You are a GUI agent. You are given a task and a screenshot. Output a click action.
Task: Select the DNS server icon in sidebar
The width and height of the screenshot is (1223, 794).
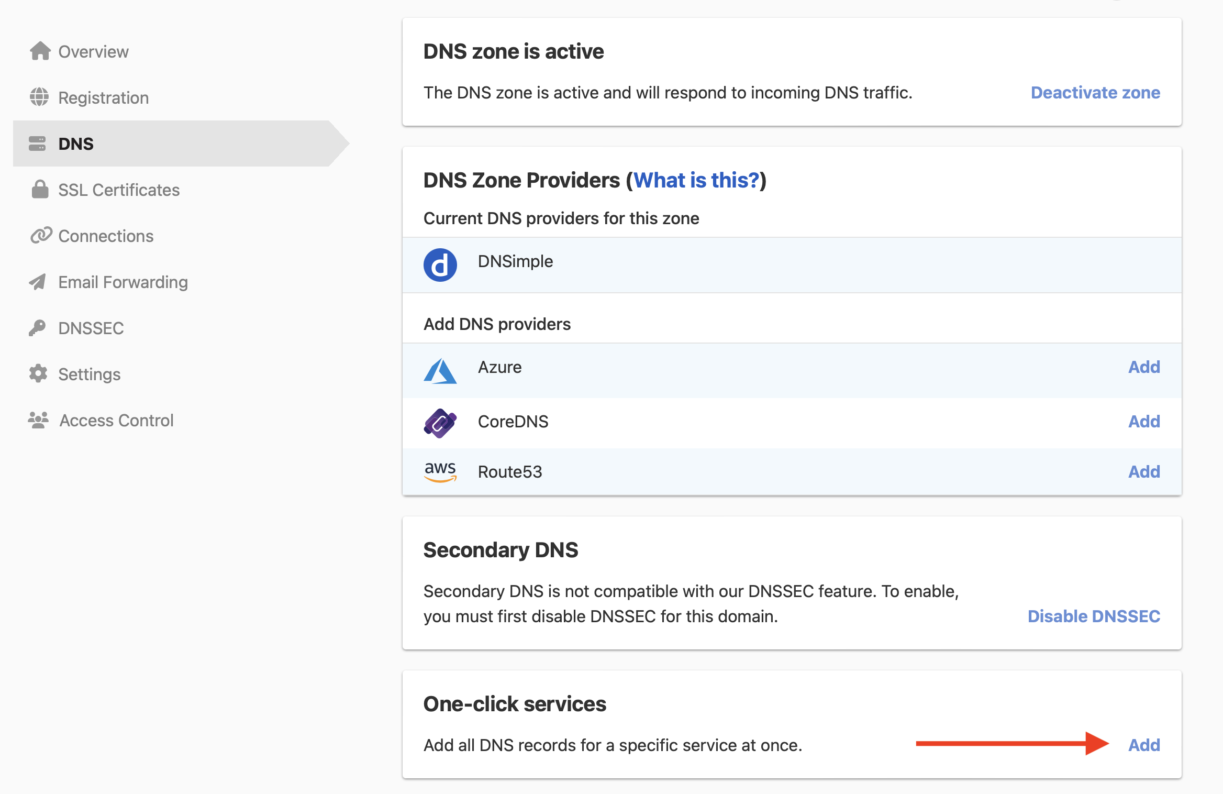39,144
